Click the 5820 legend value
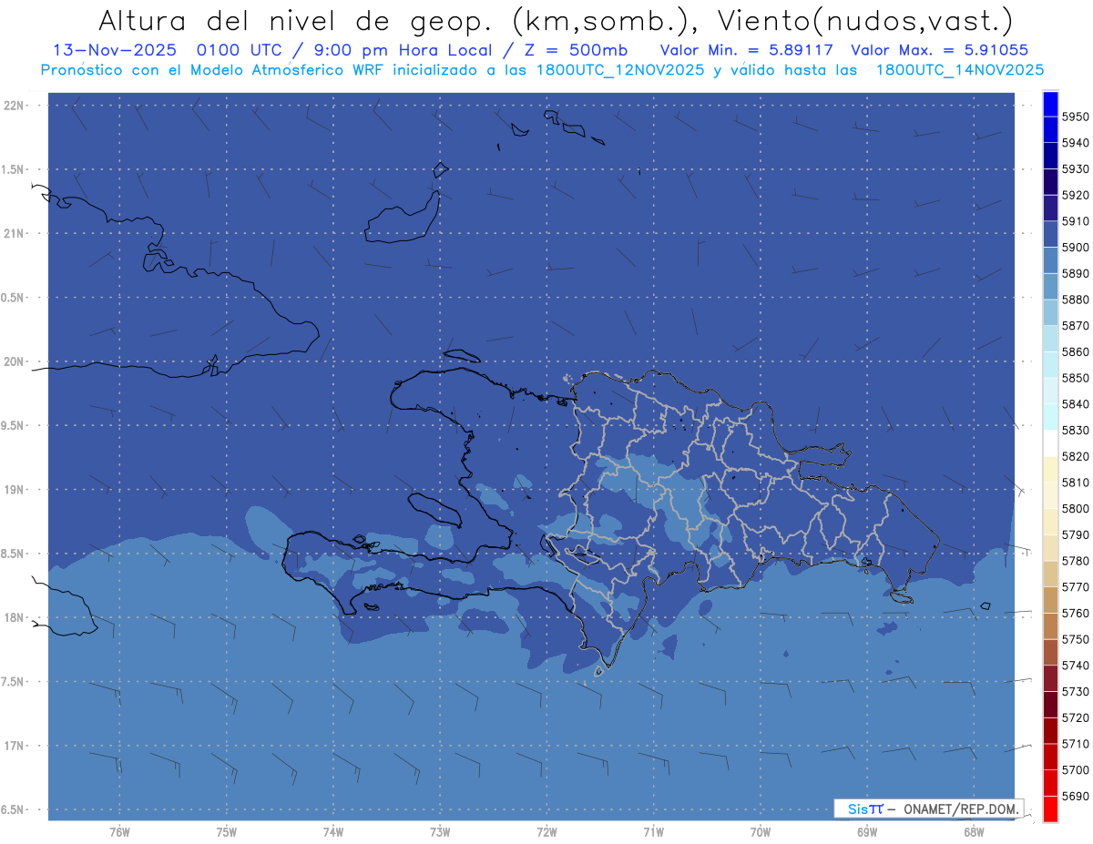Viewport: 1093px width, 844px height. pyautogui.click(x=1076, y=456)
